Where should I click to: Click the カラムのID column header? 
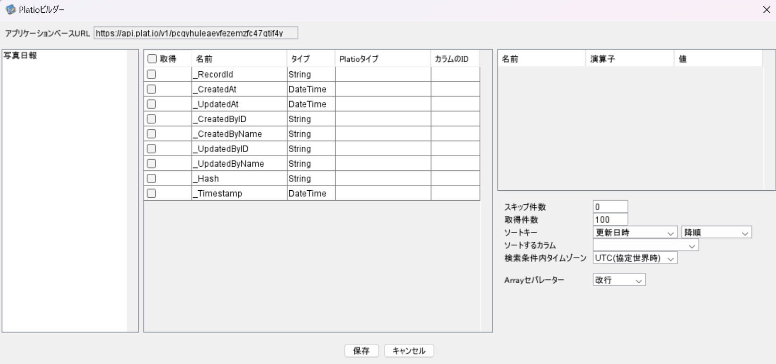point(455,59)
